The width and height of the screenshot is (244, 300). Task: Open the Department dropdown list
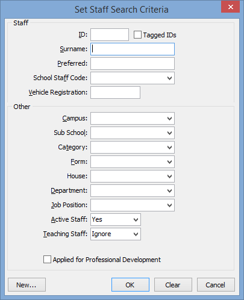pyautogui.click(x=133, y=190)
